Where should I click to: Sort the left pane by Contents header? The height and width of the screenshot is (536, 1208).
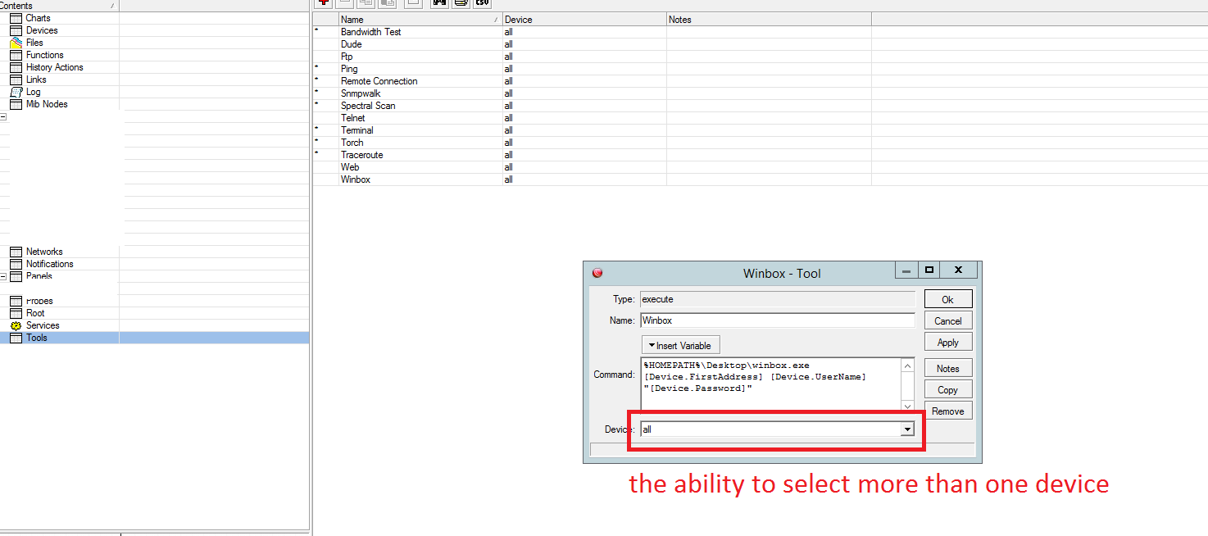click(x=59, y=6)
